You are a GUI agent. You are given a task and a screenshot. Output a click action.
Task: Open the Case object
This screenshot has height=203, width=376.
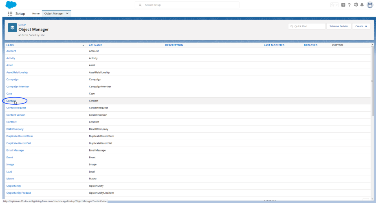(x=9, y=93)
